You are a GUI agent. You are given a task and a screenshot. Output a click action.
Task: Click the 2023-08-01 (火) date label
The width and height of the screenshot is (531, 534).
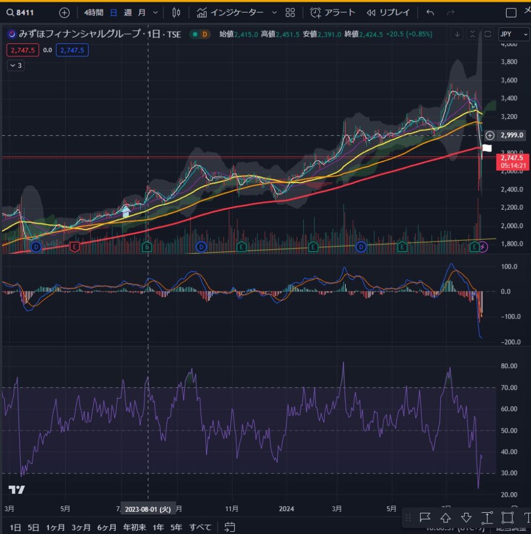coord(148,509)
